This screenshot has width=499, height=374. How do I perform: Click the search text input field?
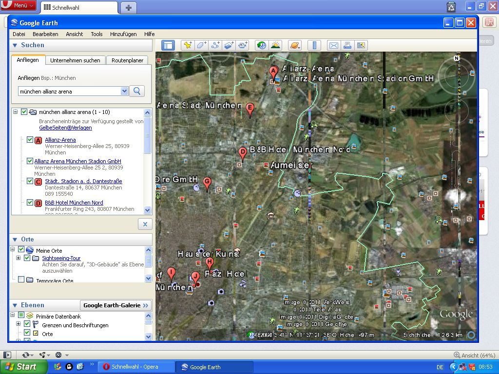click(x=69, y=91)
